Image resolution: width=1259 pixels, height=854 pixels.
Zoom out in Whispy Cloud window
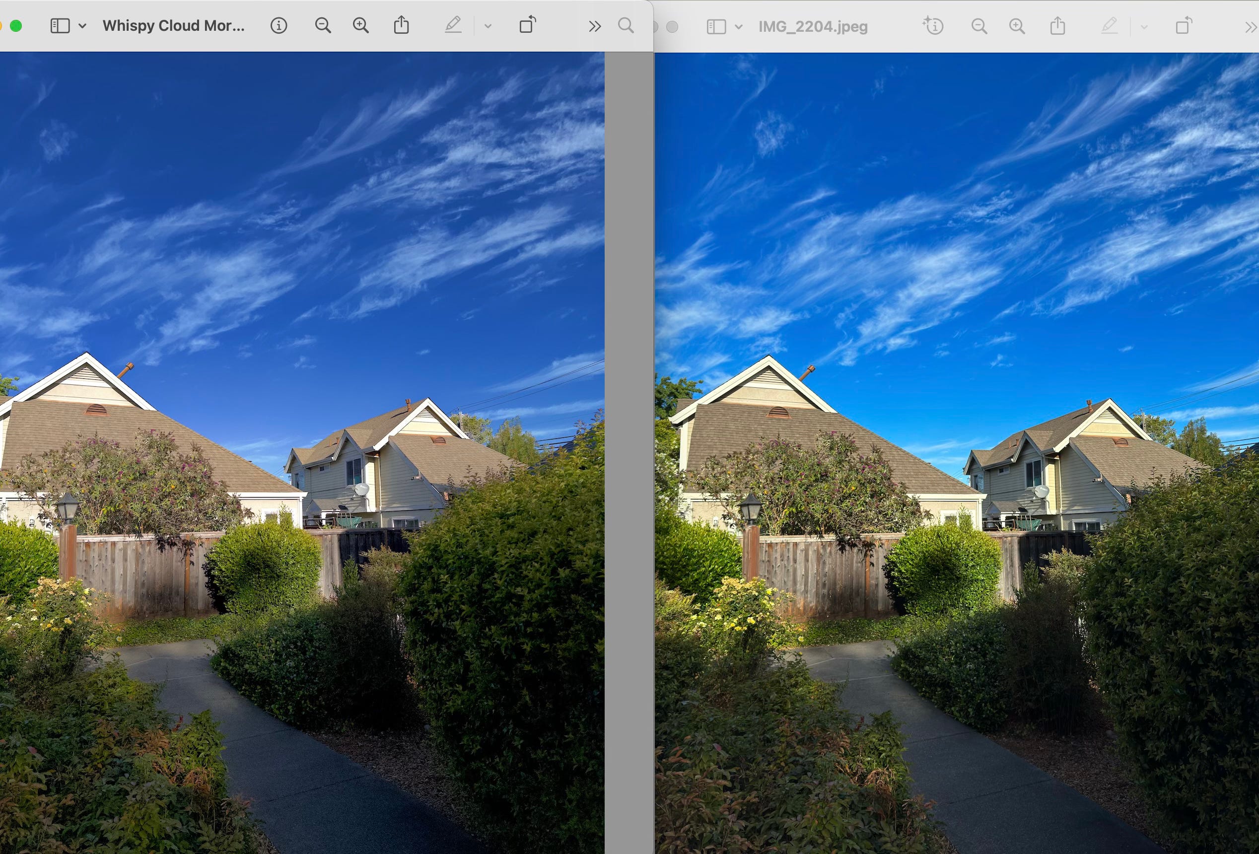click(x=323, y=25)
